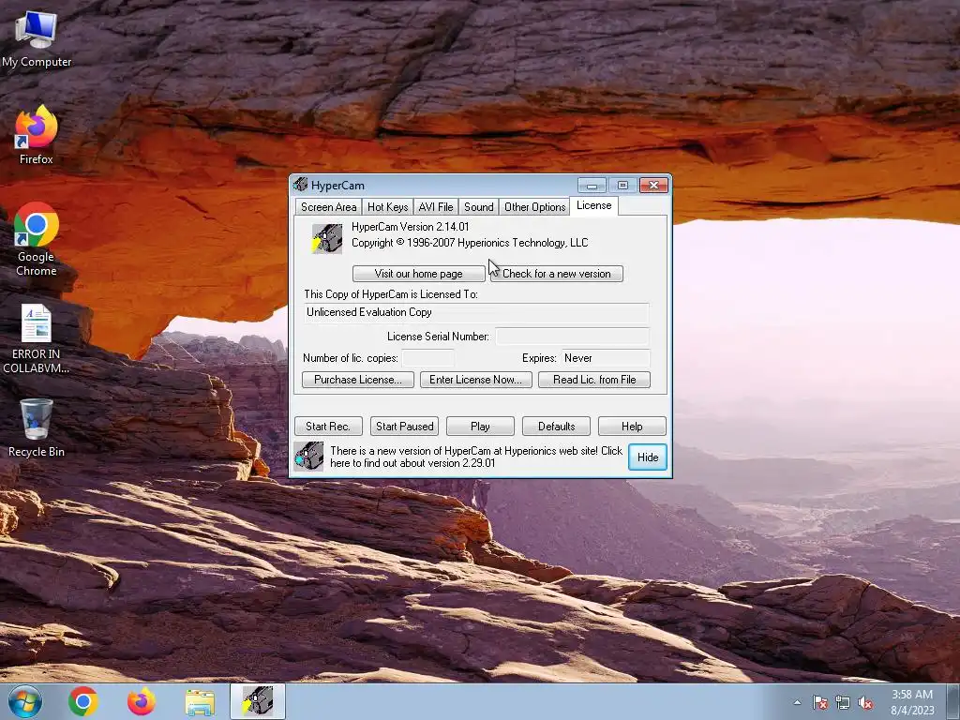Click the Expires field showing Never

pos(606,357)
